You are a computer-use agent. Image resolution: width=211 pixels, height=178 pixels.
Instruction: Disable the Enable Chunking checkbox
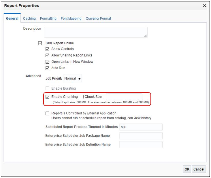48,97
